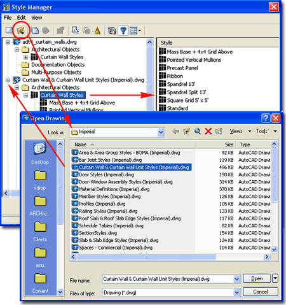286x305 pixels.
Task: Click the Open Drawing toolbar icon circled in red
Action: coord(20,31)
